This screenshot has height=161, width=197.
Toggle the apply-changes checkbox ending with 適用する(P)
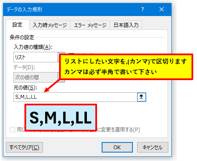pyautogui.click(x=12, y=129)
